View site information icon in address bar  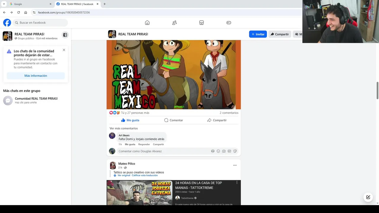point(34,12)
